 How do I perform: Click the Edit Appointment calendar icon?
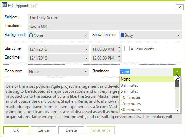[5, 5]
